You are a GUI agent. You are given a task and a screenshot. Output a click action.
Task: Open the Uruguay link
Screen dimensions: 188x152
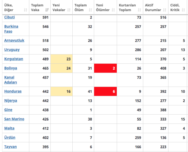coord(12,49)
